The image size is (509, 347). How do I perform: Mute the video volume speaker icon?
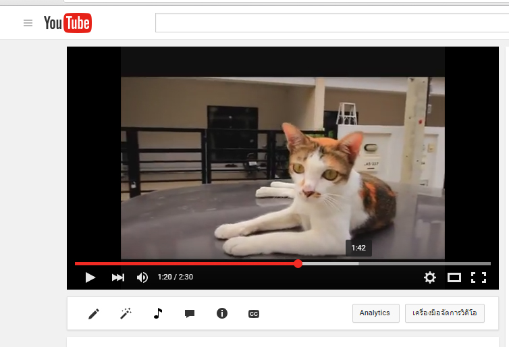pyautogui.click(x=142, y=277)
